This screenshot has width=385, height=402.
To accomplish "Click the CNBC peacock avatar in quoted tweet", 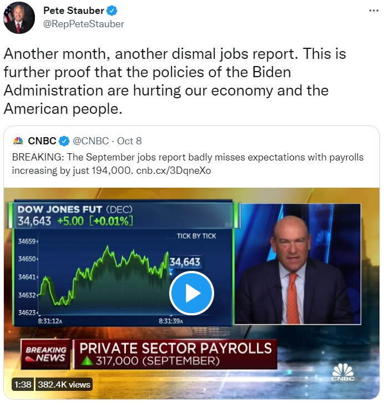I will tap(18, 140).
